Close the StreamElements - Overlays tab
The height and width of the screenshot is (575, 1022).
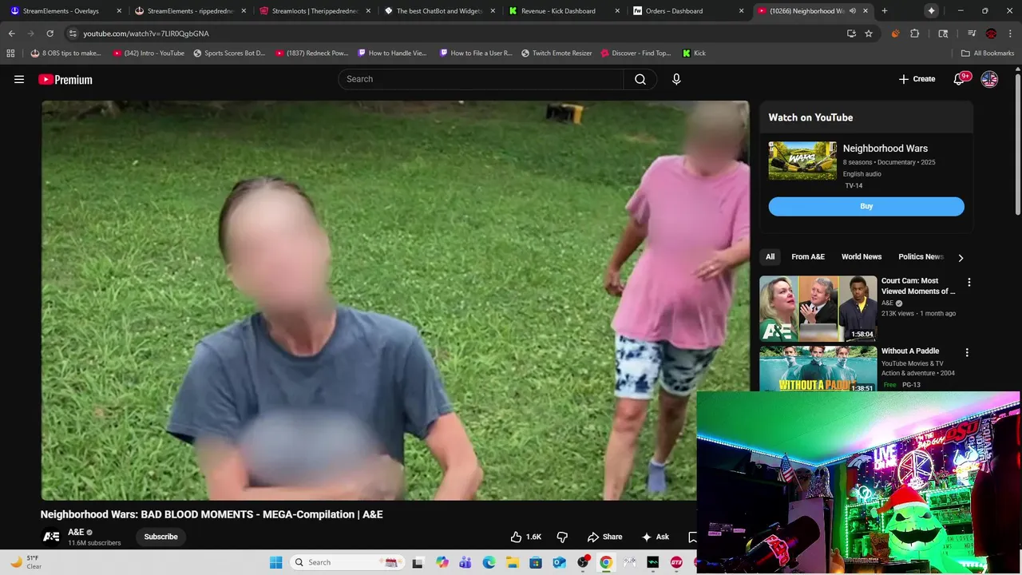tap(119, 11)
